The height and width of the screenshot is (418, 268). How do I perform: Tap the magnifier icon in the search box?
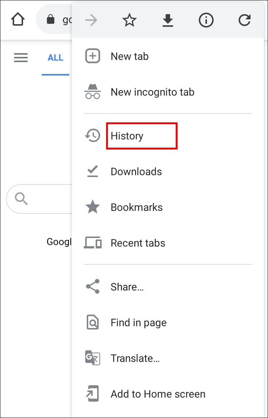point(22,199)
